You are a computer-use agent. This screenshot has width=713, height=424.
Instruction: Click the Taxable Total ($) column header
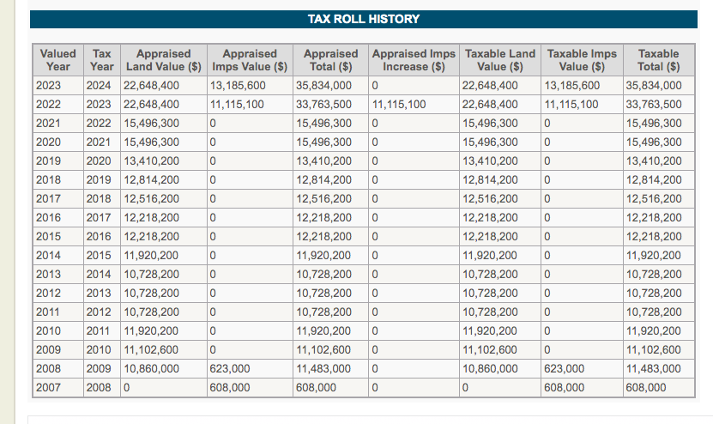pyautogui.click(x=658, y=60)
